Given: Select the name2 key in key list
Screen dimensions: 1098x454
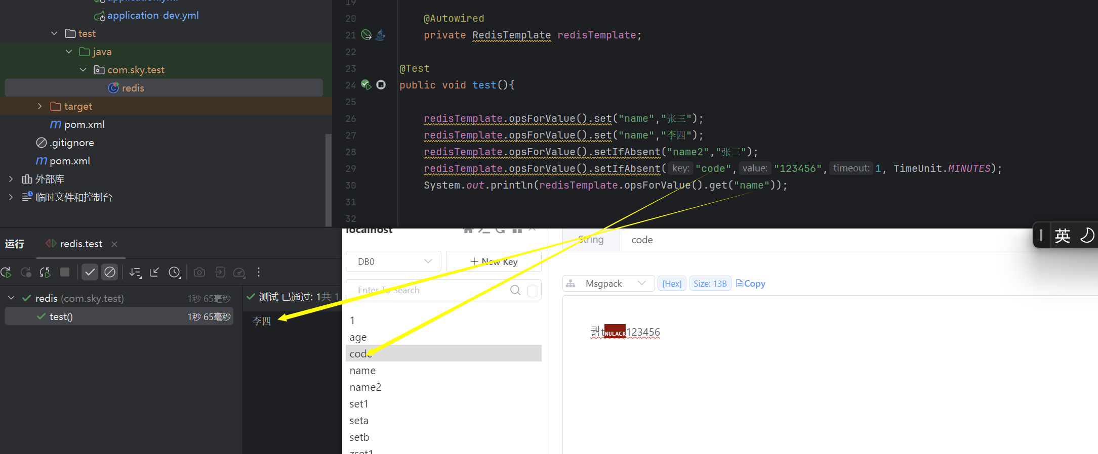Looking at the screenshot, I should [365, 387].
